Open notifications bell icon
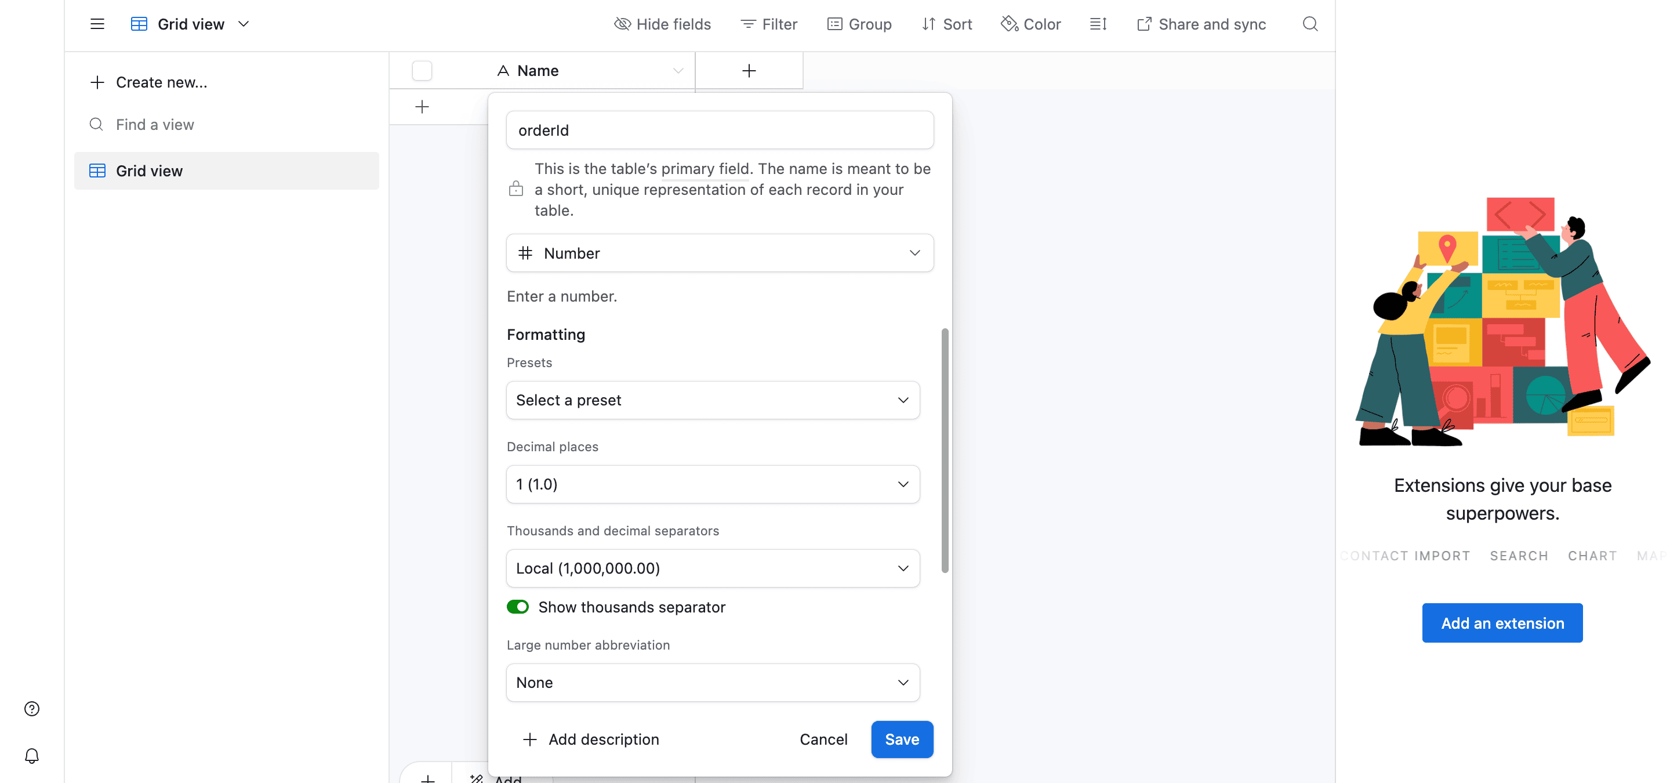 [x=32, y=756]
